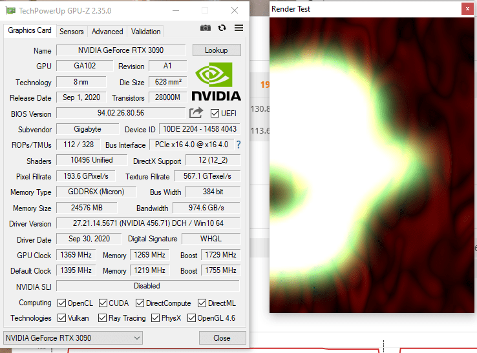Close the GPU-Z window with X
This screenshot has width=477, height=353.
(235, 10)
